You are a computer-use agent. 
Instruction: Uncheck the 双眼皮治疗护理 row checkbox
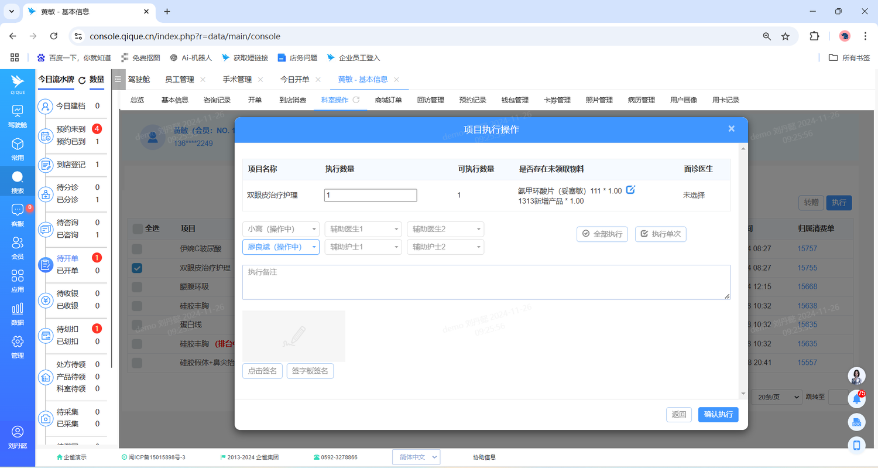coord(137,268)
